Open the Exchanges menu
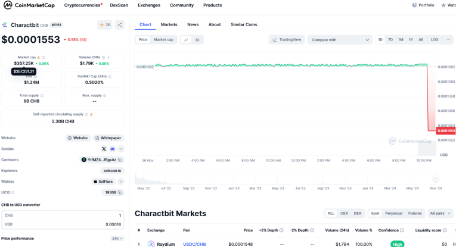Screen dimensions: 456x247 (x=149, y=5)
